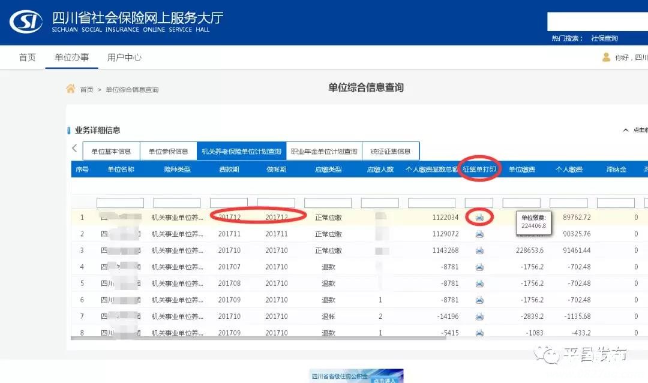The height and width of the screenshot is (383, 648).
Task: Click the user avatar icon
Action: tap(606, 57)
